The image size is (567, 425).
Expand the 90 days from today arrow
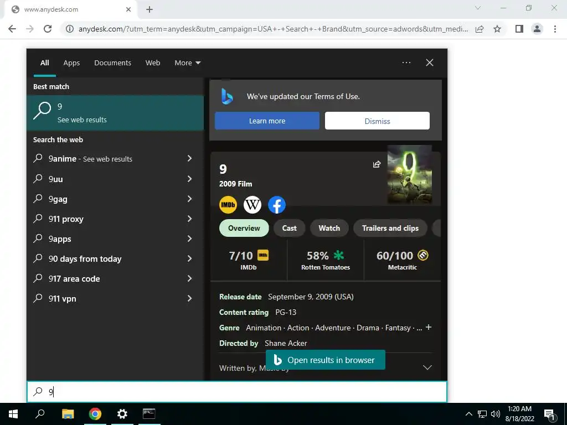tap(189, 258)
